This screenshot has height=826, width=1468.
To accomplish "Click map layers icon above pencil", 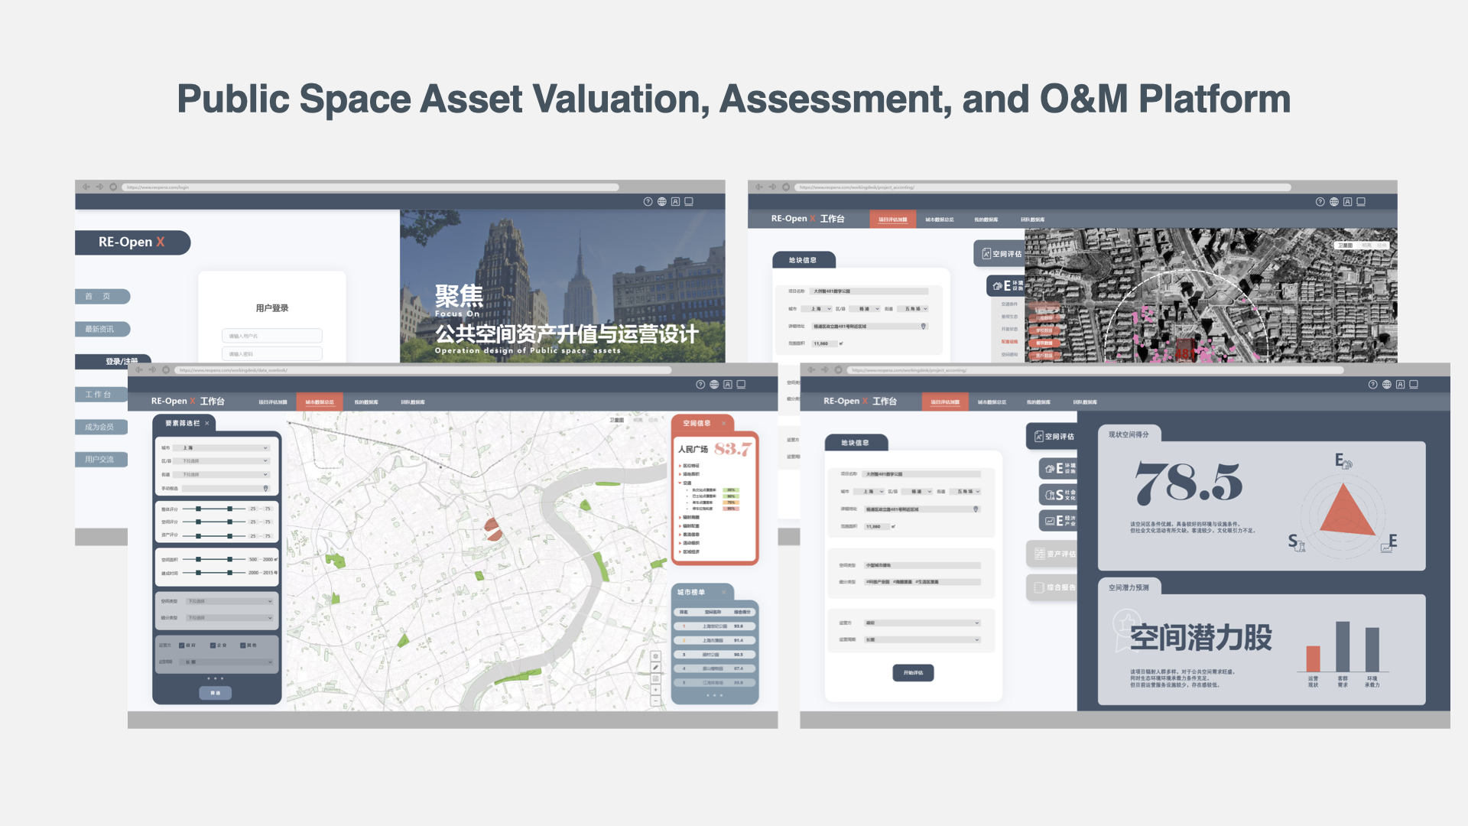I will [655, 656].
